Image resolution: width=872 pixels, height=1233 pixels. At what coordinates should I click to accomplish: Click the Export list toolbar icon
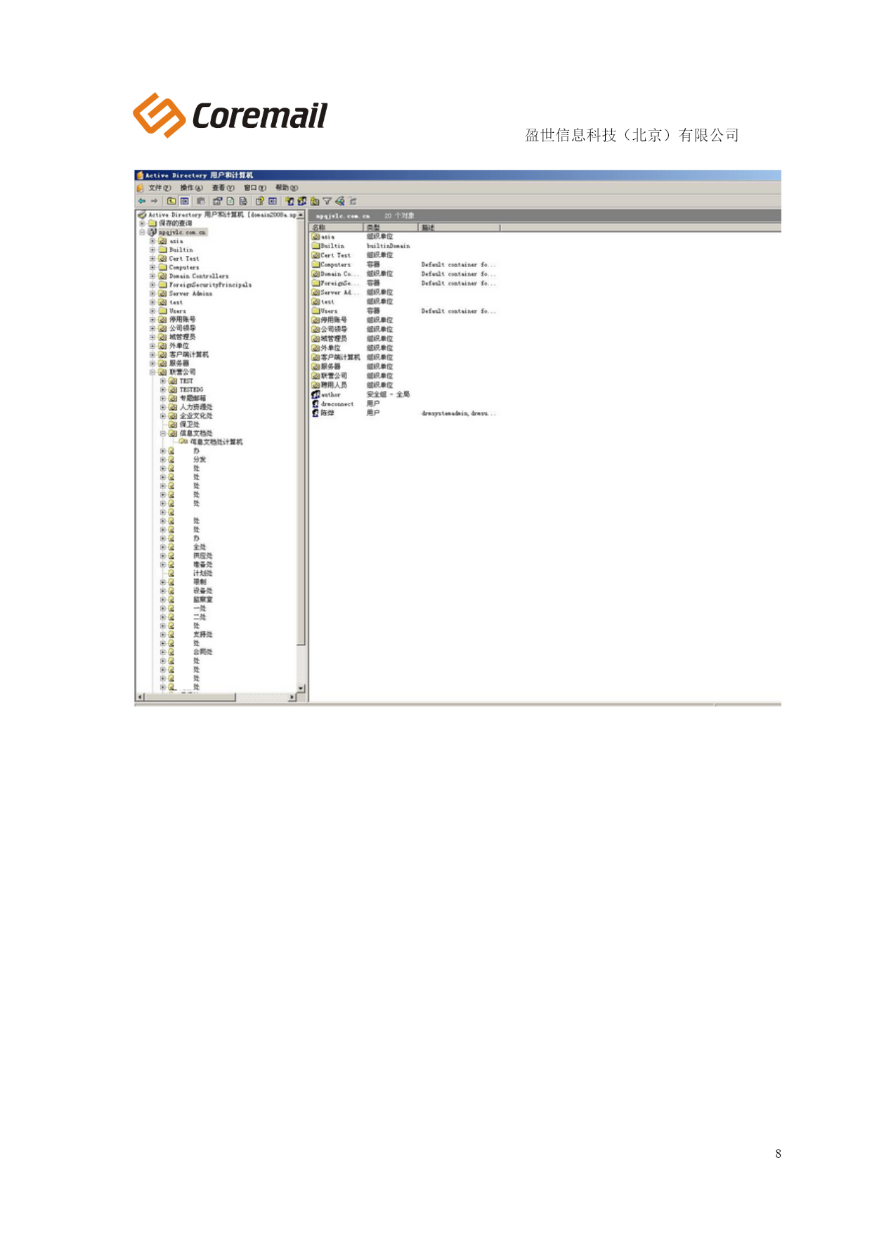243,201
